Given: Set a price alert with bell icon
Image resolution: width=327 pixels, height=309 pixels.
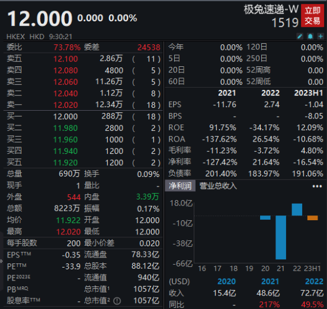Looking at the screenshot, I should 310,36.
